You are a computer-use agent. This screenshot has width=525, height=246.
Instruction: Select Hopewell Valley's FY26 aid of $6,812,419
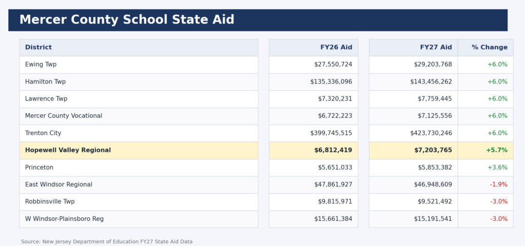333,150
